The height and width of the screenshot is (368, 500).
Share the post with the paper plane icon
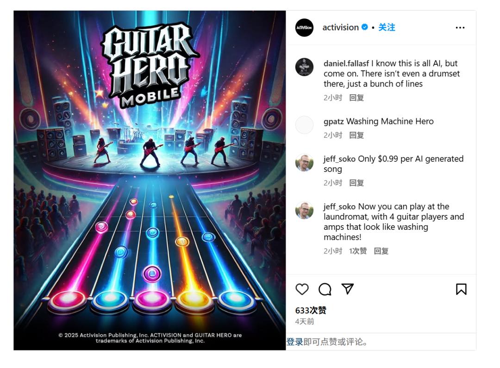click(348, 289)
